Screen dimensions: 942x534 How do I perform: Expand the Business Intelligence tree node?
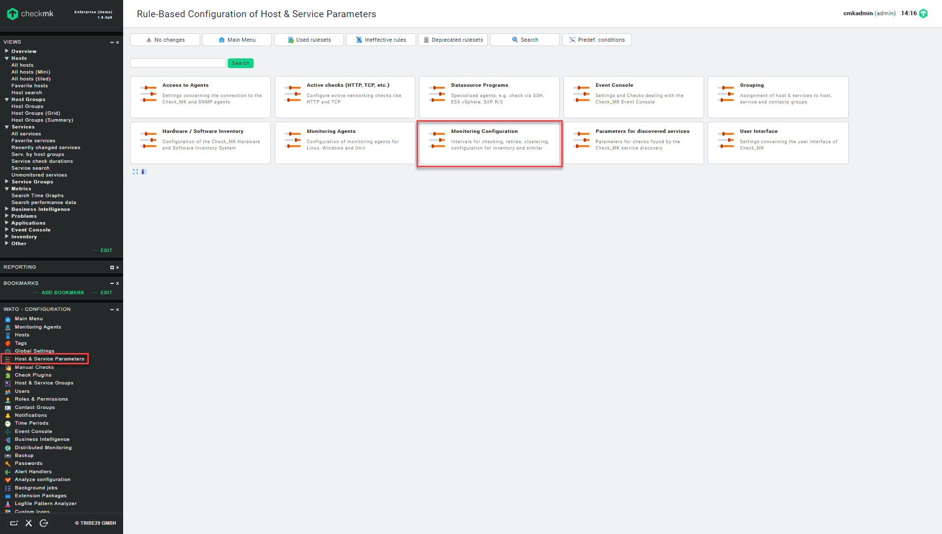(7, 209)
